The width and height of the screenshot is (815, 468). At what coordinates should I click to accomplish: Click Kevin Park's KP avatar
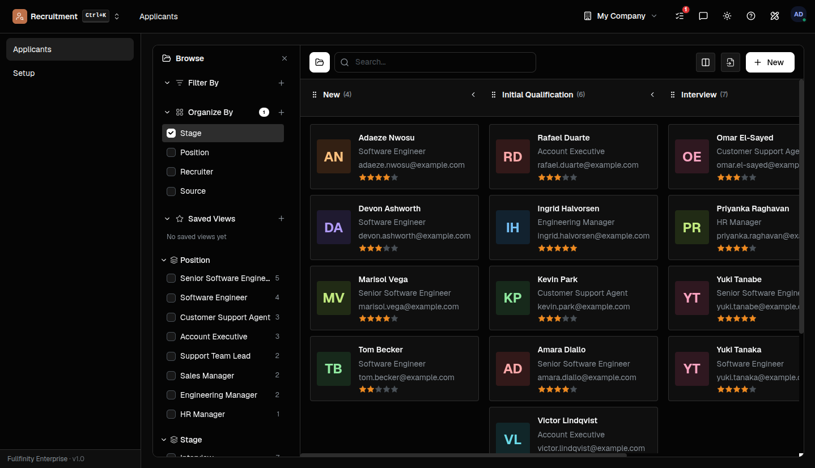coord(513,298)
